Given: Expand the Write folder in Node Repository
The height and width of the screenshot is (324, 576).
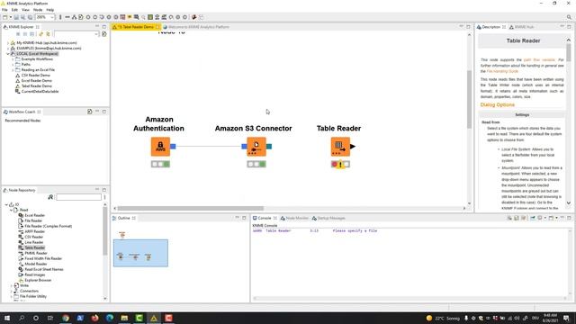Looking at the screenshot, I should (x=11, y=285).
